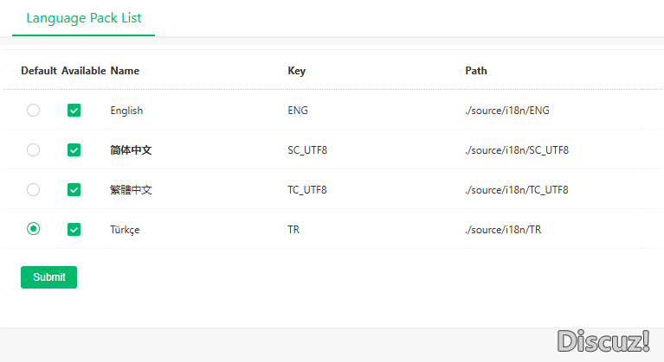Screen dimensions: 664x362
Task: Uncheck the English available checkbox
Action: pos(74,111)
